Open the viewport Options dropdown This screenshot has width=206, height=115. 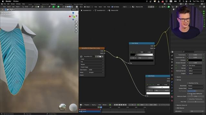coord(74,10)
